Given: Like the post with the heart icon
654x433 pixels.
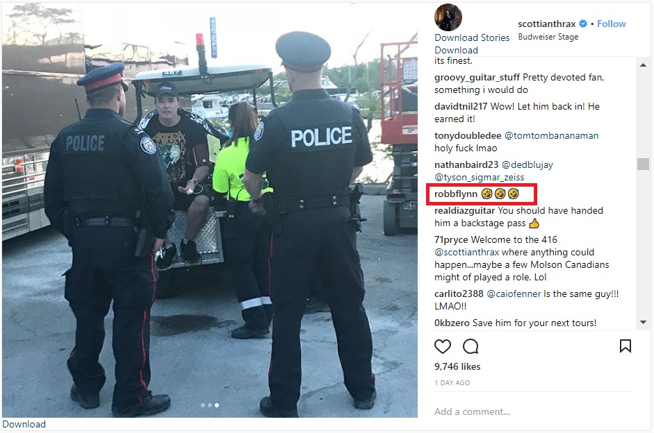Looking at the screenshot, I should (443, 346).
